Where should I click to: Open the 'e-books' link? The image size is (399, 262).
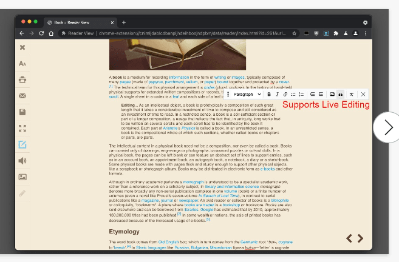click(x=267, y=169)
